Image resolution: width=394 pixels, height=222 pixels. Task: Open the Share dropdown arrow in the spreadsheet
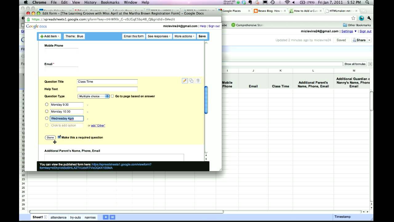pyautogui.click(x=369, y=40)
